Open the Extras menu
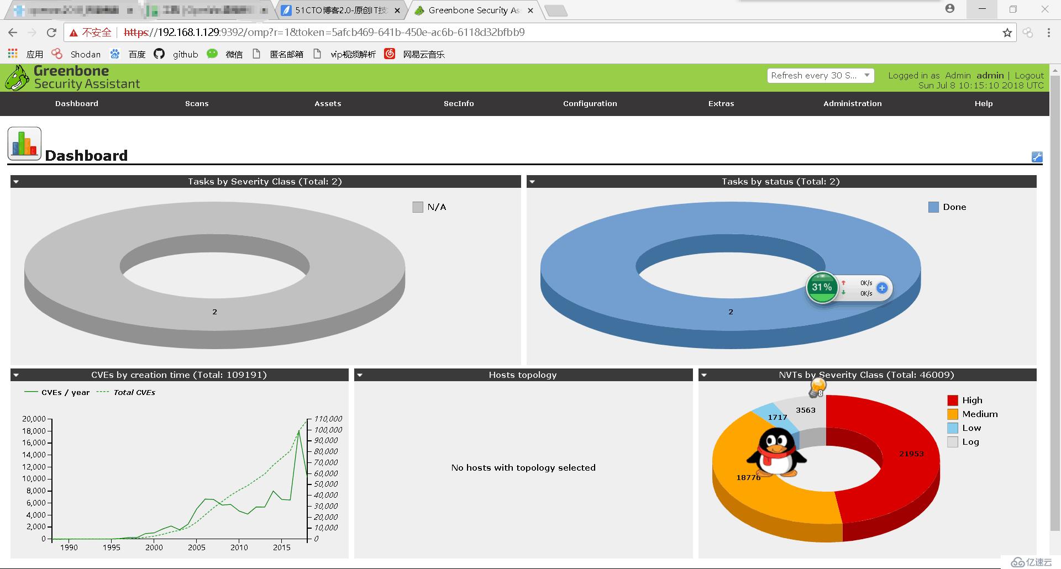Screen dimensions: 1061x569 click(721, 104)
